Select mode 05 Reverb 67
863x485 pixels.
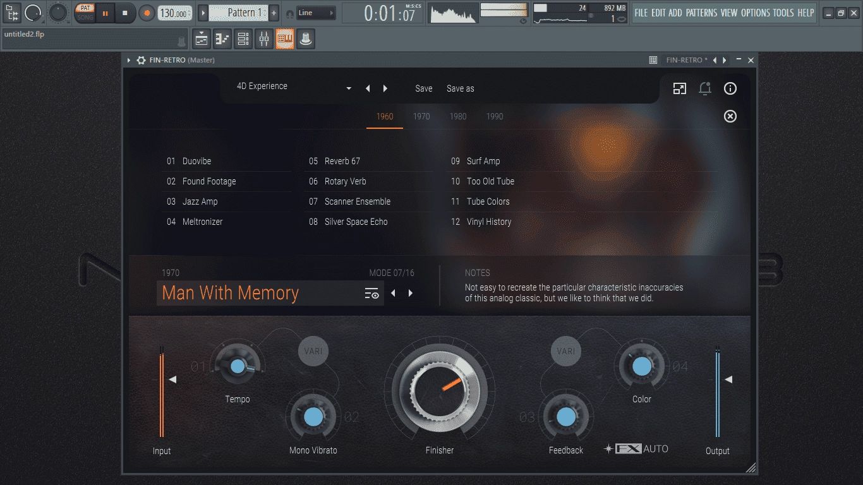tap(369, 161)
